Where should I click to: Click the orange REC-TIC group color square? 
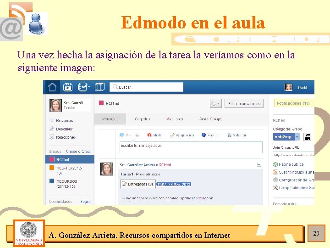tap(51, 168)
